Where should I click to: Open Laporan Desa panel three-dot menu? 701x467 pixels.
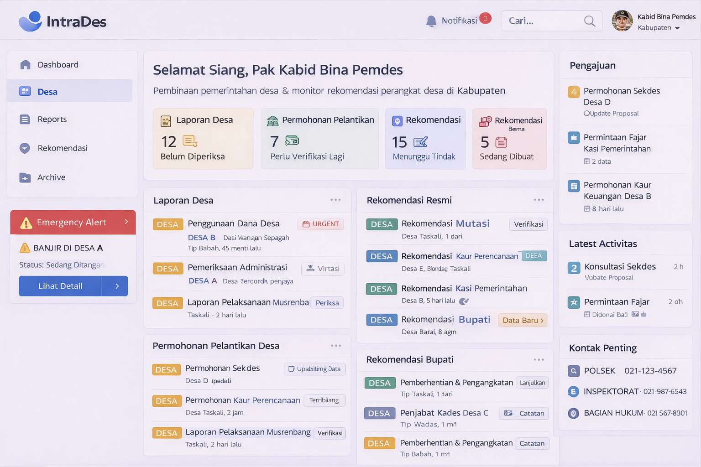(335, 200)
